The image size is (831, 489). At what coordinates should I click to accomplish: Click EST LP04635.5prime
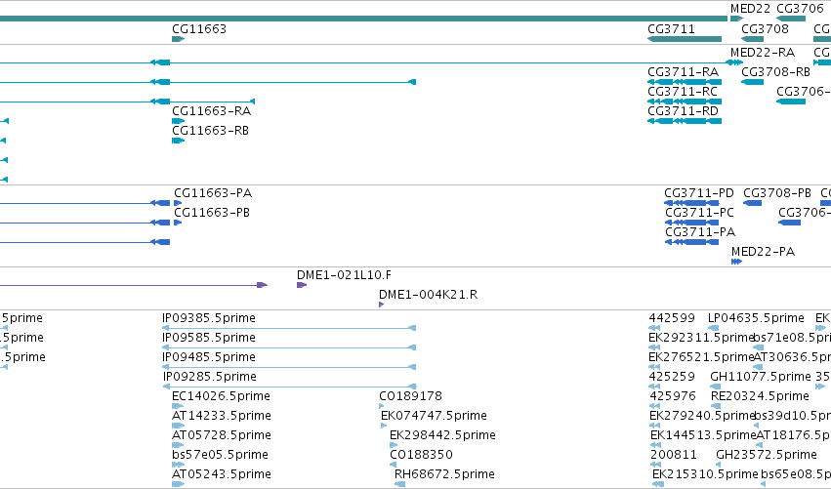(x=756, y=318)
